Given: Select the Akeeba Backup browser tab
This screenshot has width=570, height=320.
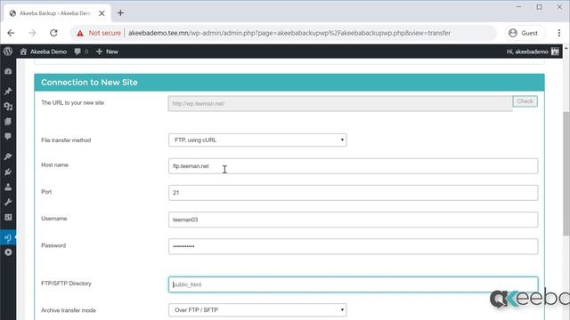Looking at the screenshot, I should coord(57,13).
